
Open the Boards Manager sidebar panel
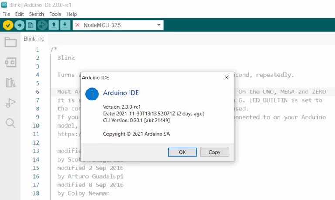point(10,62)
